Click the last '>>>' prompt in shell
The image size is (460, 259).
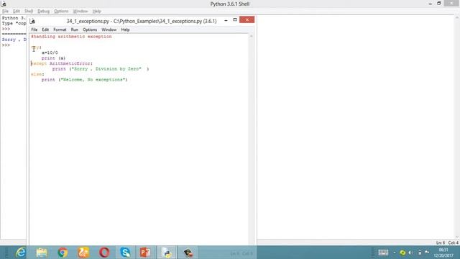pyautogui.click(x=6, y=45)
